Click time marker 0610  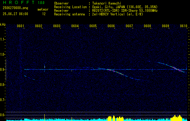(184, 26)
